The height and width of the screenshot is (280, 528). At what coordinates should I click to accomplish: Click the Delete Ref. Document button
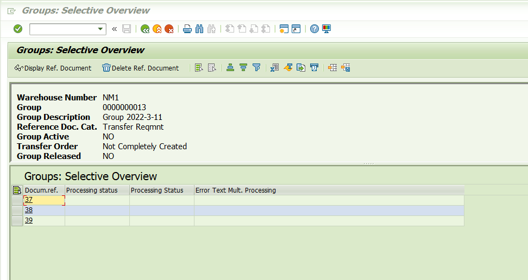(x=140, y=68)
